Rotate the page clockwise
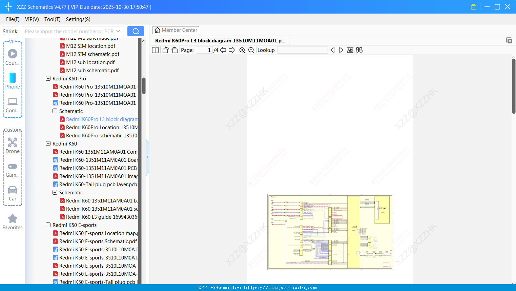516x291 pixels. point(174,50)
